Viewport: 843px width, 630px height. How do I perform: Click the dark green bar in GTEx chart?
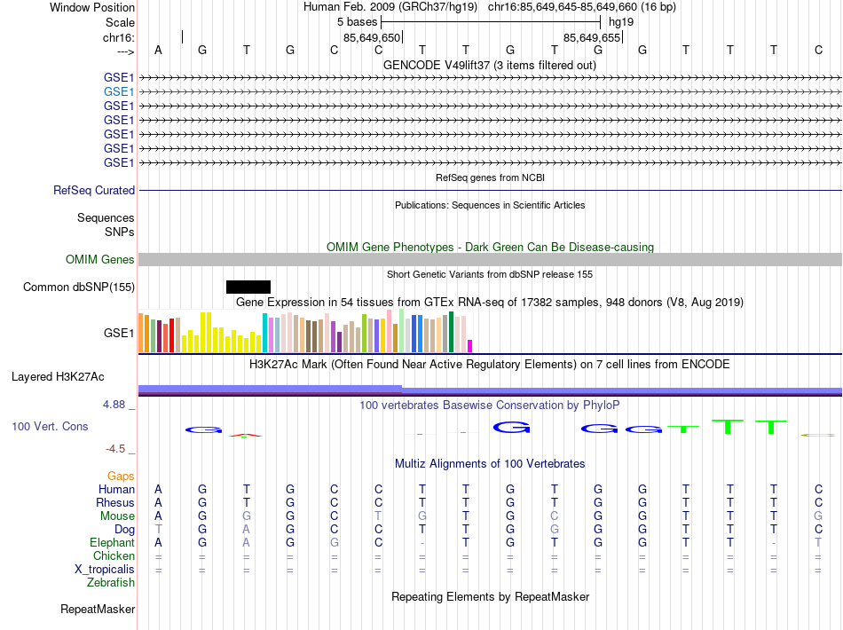coord(451,332)
